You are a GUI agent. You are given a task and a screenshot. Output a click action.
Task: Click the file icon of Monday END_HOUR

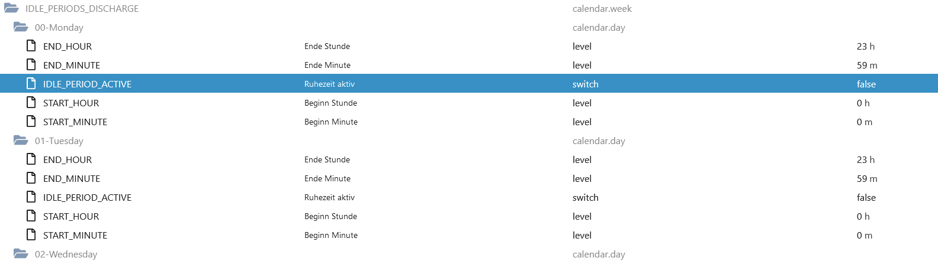pyautogui.click(x=31, y=45)
